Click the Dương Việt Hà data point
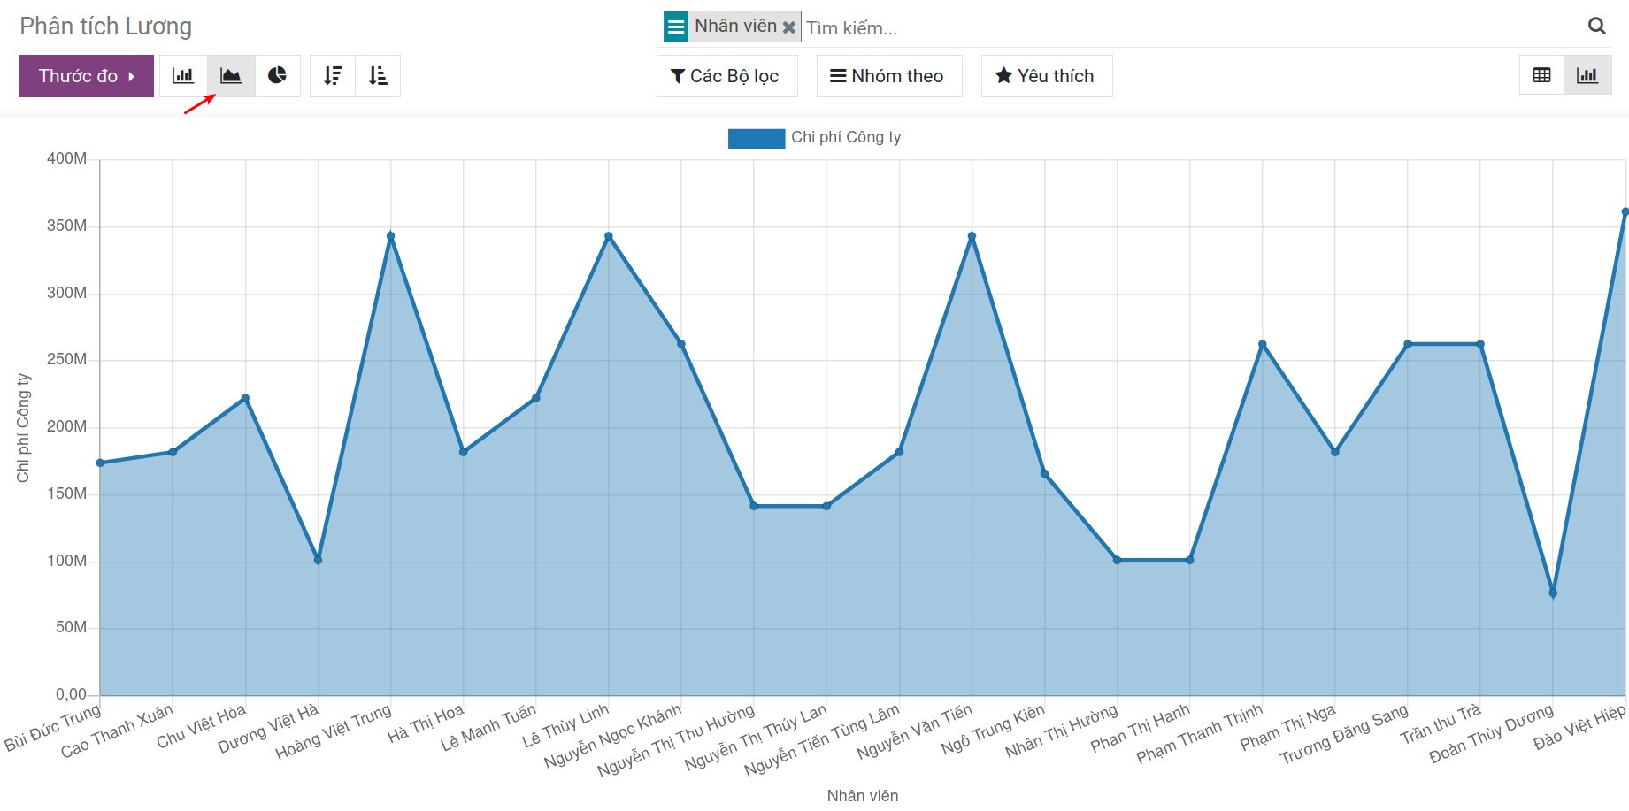 tap(318, 560)
